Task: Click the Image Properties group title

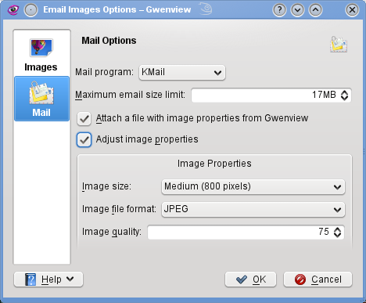Action: (x=214, y=164)
